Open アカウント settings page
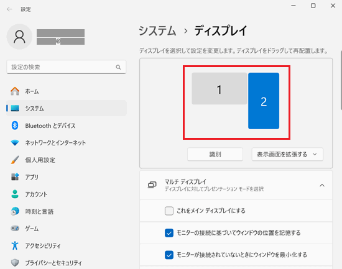 click(67, 194)
